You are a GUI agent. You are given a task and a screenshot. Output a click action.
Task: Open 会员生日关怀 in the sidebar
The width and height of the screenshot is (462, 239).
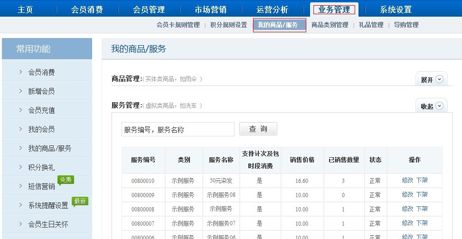point(48,224)
